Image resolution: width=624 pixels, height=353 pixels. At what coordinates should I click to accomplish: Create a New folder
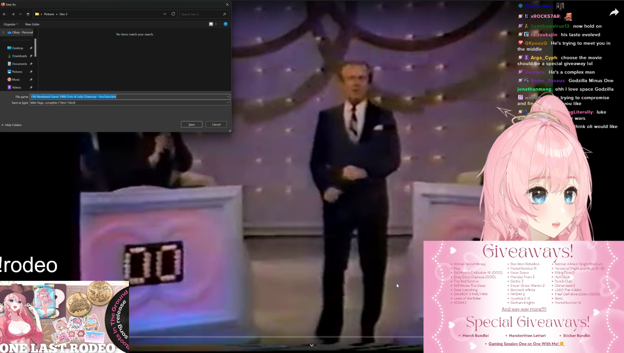point(33,24)
